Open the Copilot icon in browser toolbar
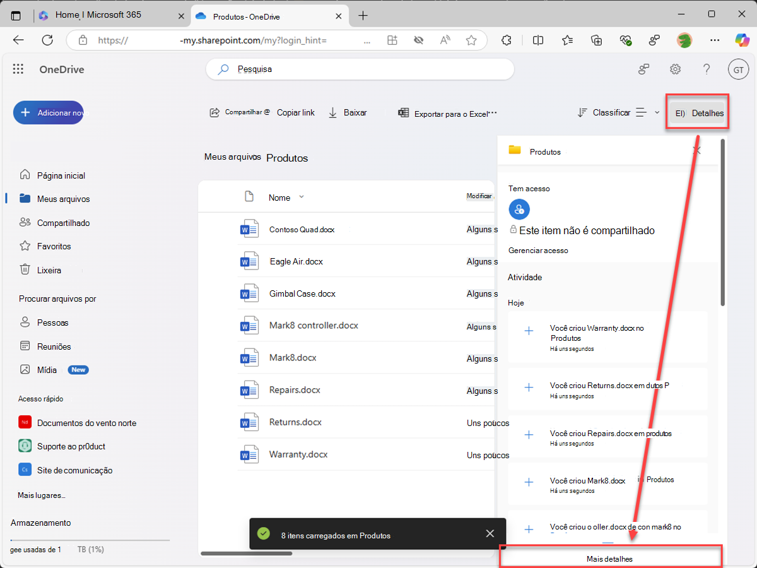The image size is (757, 568). tap(741, 40)
